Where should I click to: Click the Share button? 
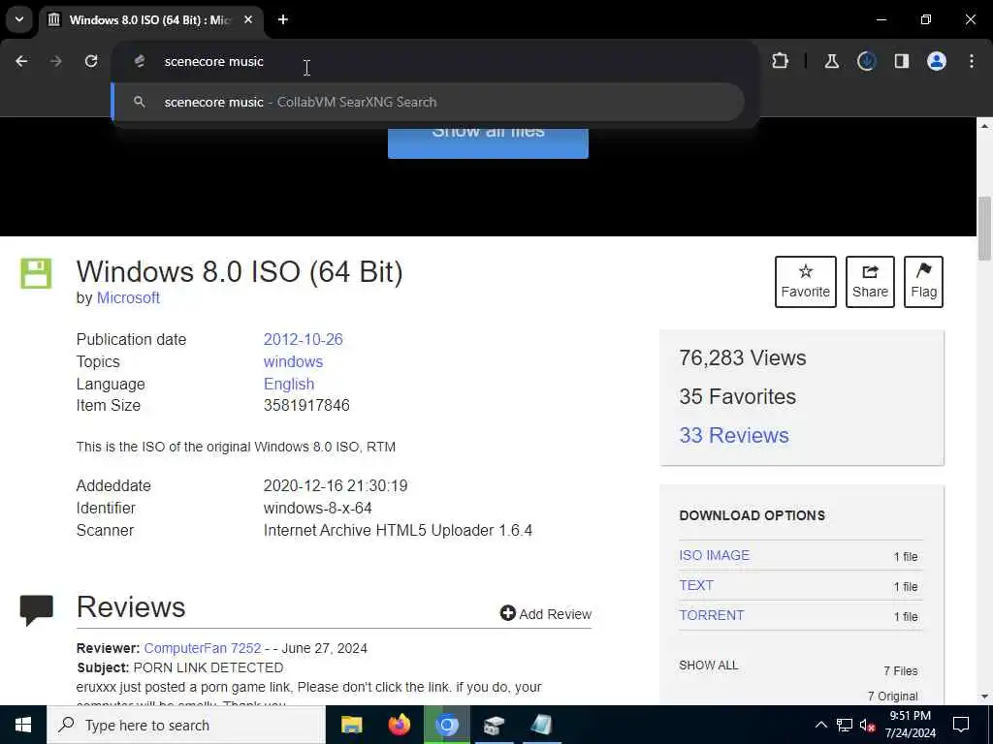(870, 282)
